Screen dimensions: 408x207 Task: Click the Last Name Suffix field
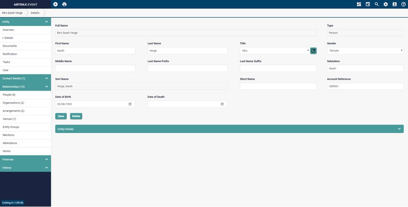[278, 68]
